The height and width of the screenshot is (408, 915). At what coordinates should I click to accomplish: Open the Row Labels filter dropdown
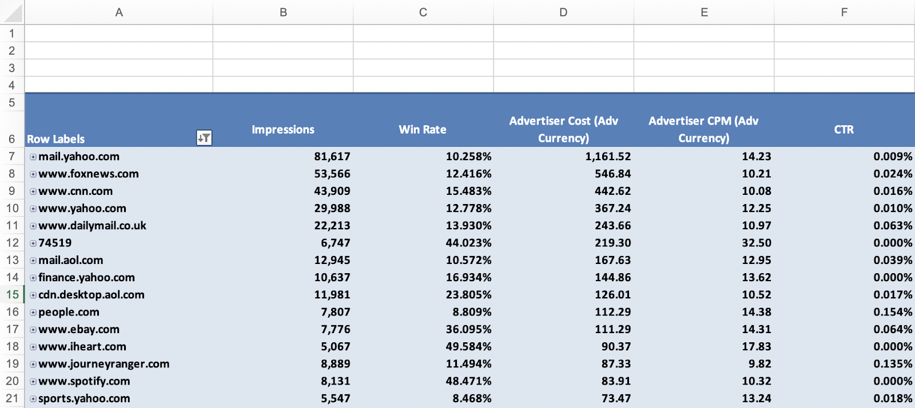point(204,138)
